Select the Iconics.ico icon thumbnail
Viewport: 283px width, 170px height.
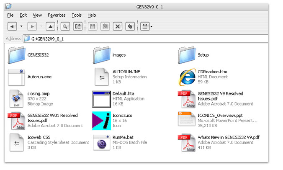[x=101, y=121]
